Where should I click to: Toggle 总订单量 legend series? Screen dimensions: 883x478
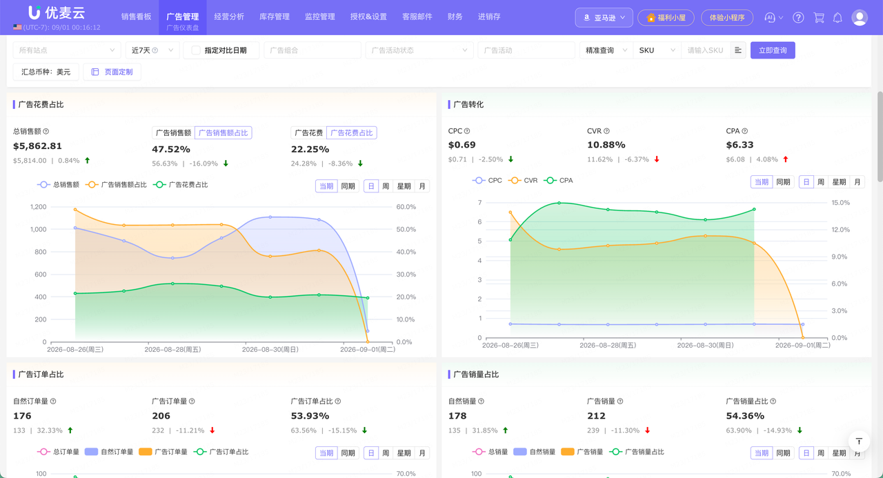click(57, 452)
